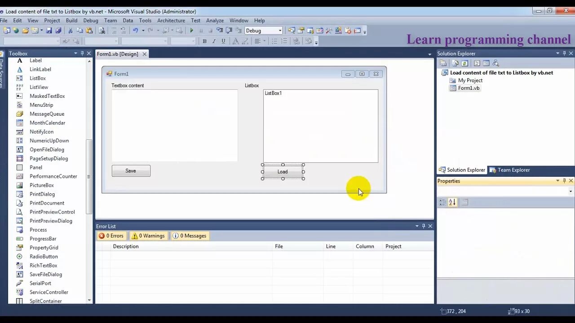Toggle the 0 Errors filter
Screen dimensions: 575x323
click(111, 236)
